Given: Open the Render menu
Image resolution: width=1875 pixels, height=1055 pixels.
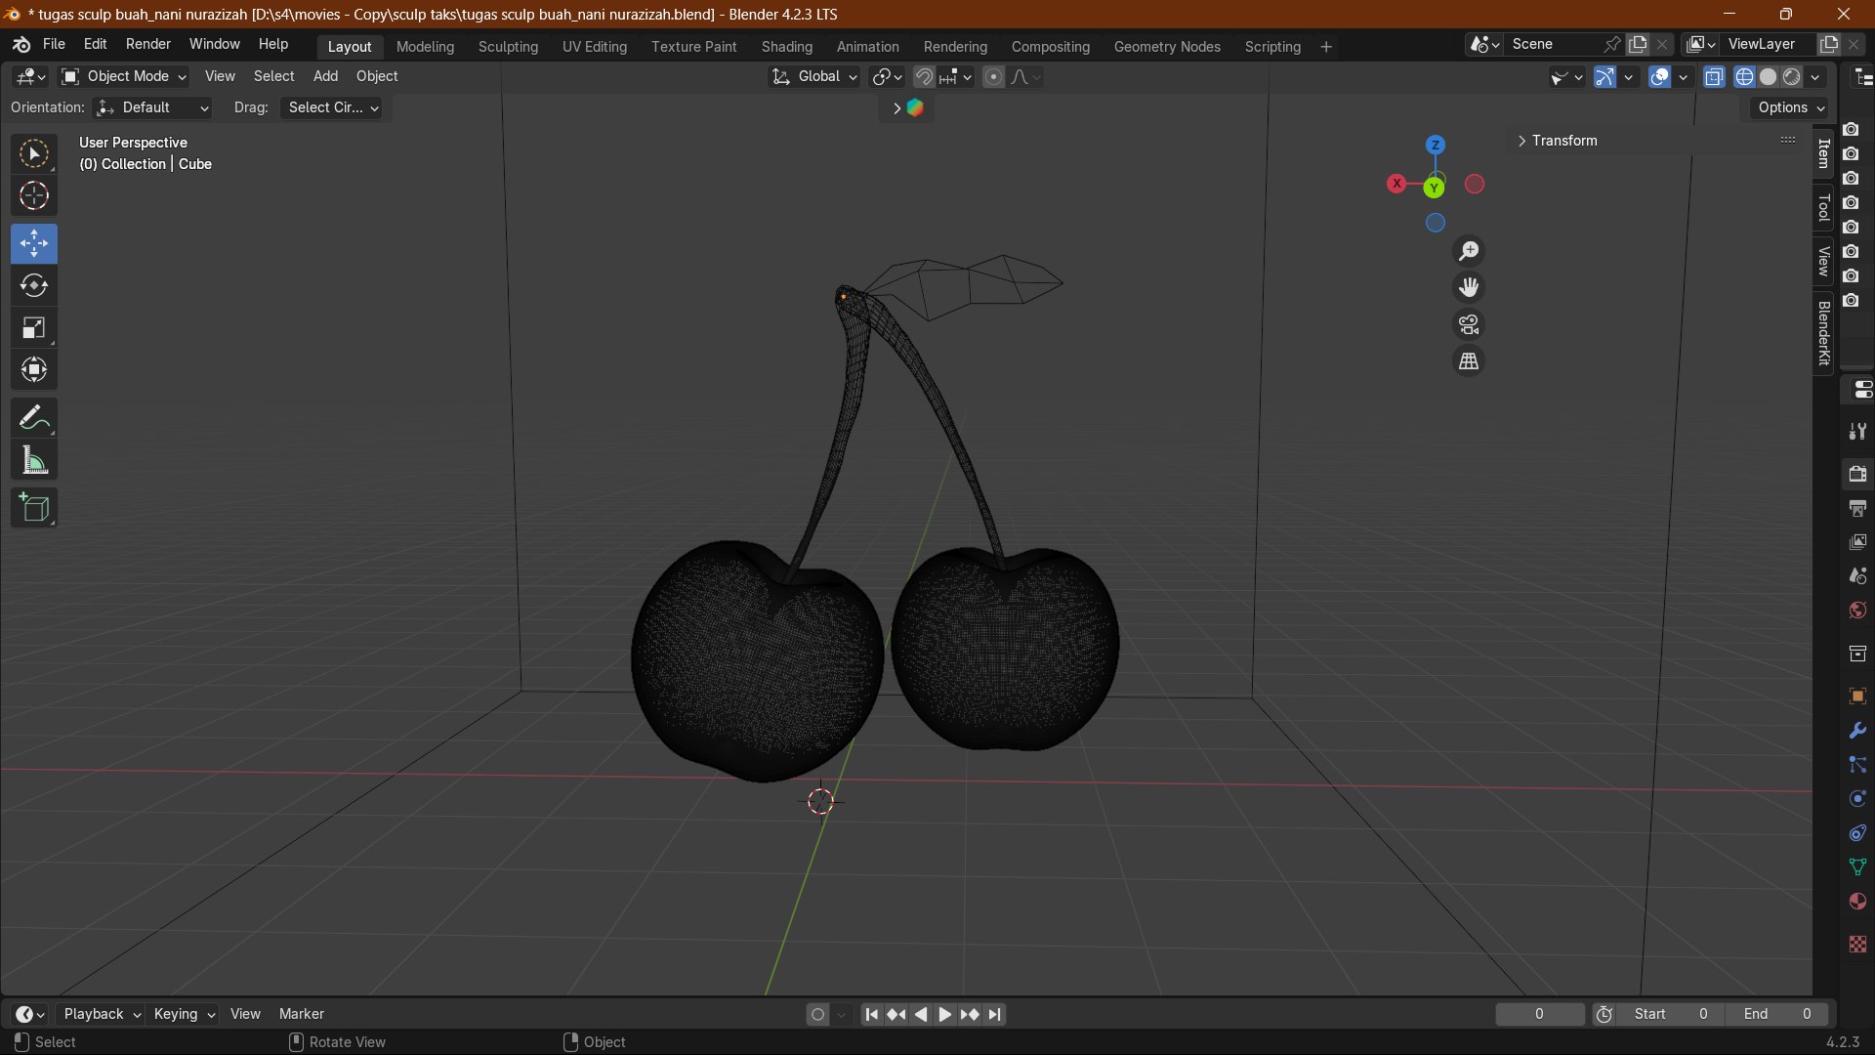Looking at the screenshot, I should 148,44.
